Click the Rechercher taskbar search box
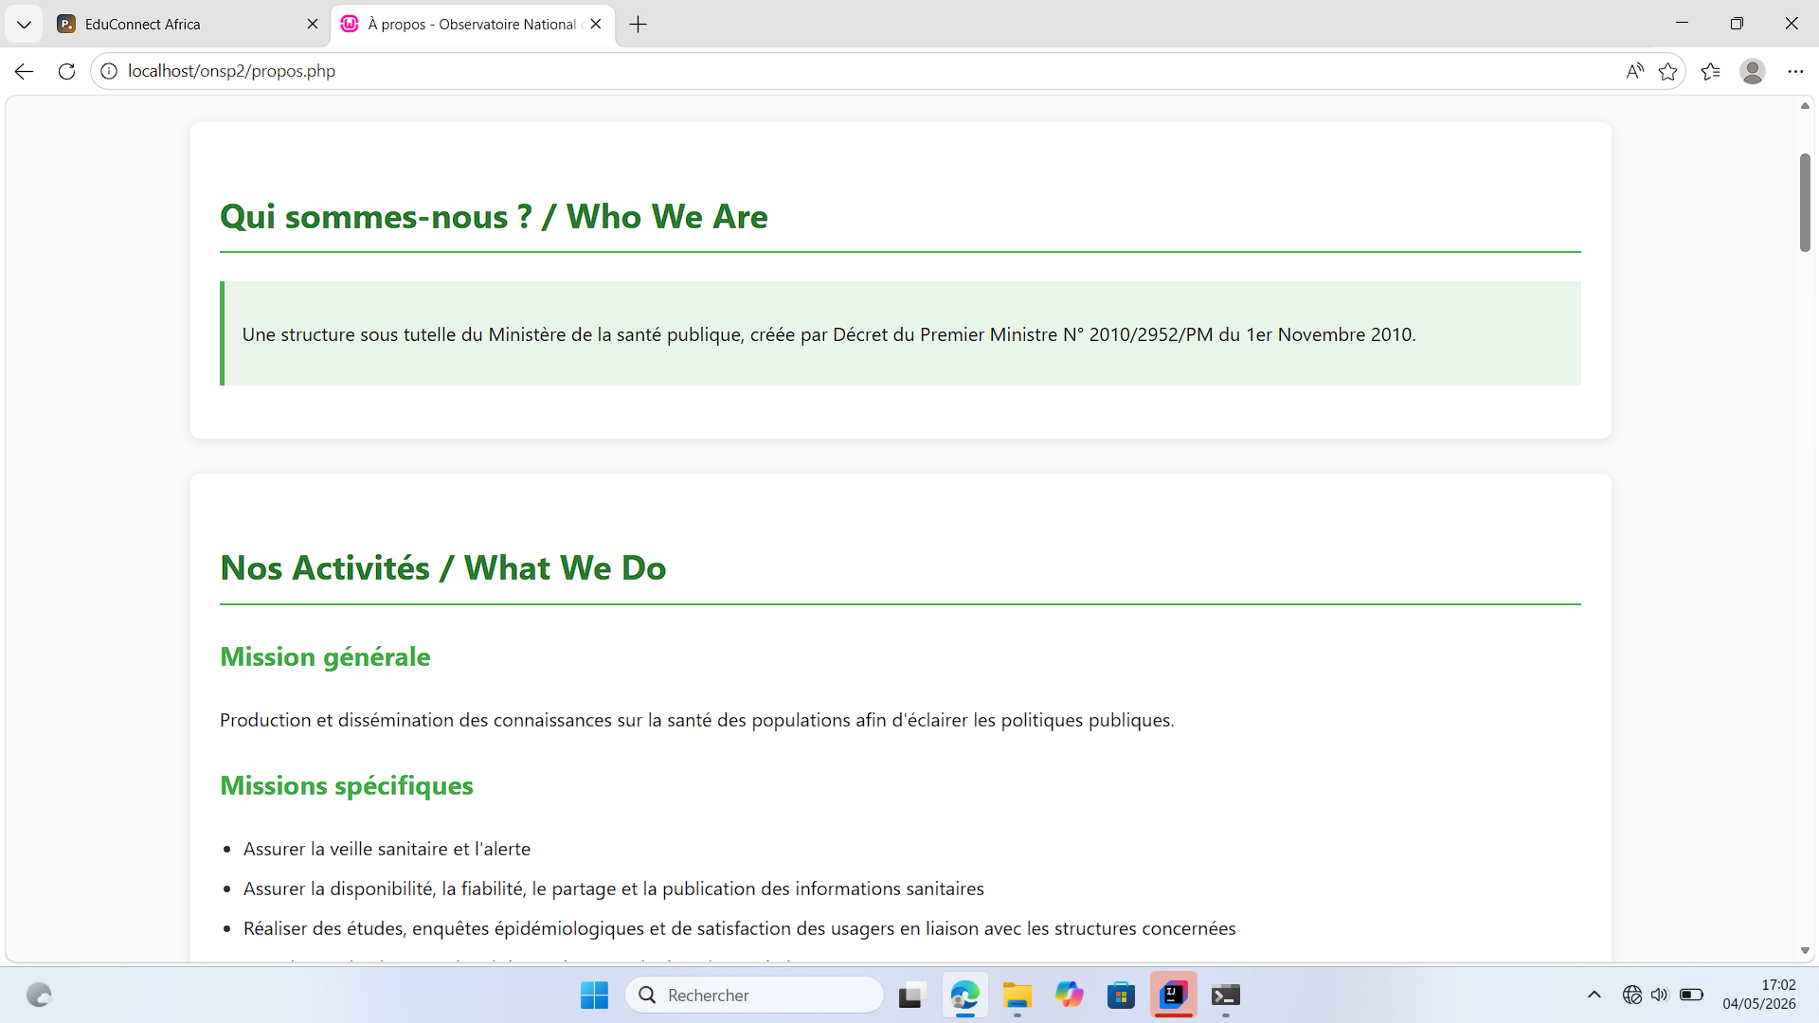 tap(754, 996)
